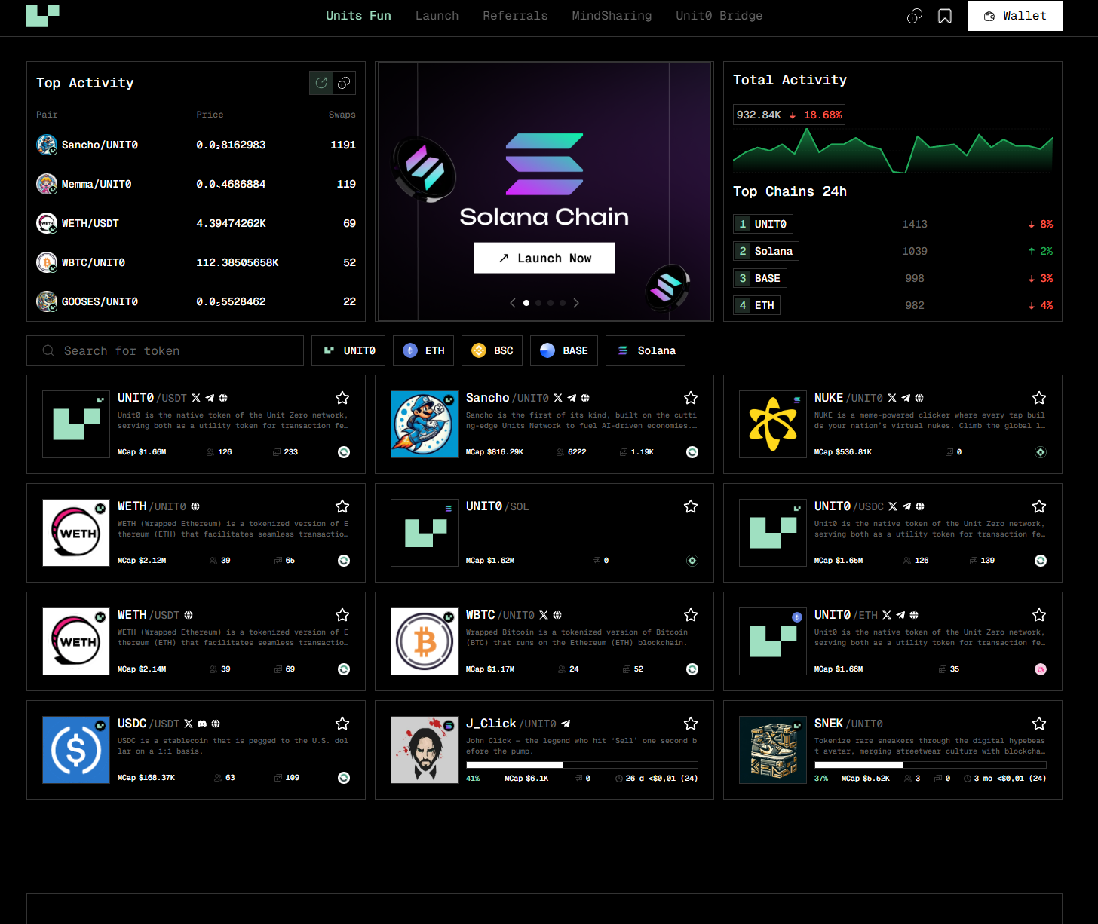
Task: Open X link on UNIT0/USDT card
Action: click(196, 398)
